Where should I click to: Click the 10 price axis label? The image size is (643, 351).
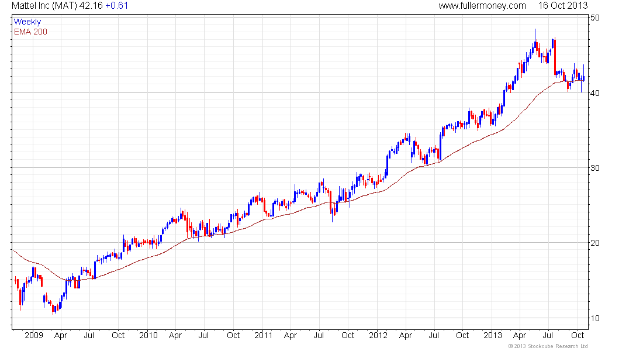pyautogui.click(x=595, y=318)
